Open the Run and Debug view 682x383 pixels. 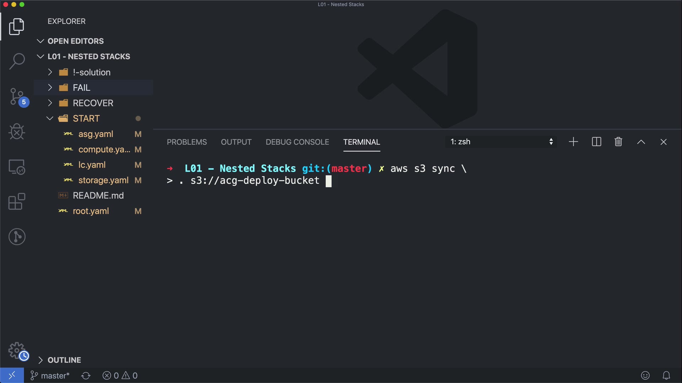click(x=17, y=132)
